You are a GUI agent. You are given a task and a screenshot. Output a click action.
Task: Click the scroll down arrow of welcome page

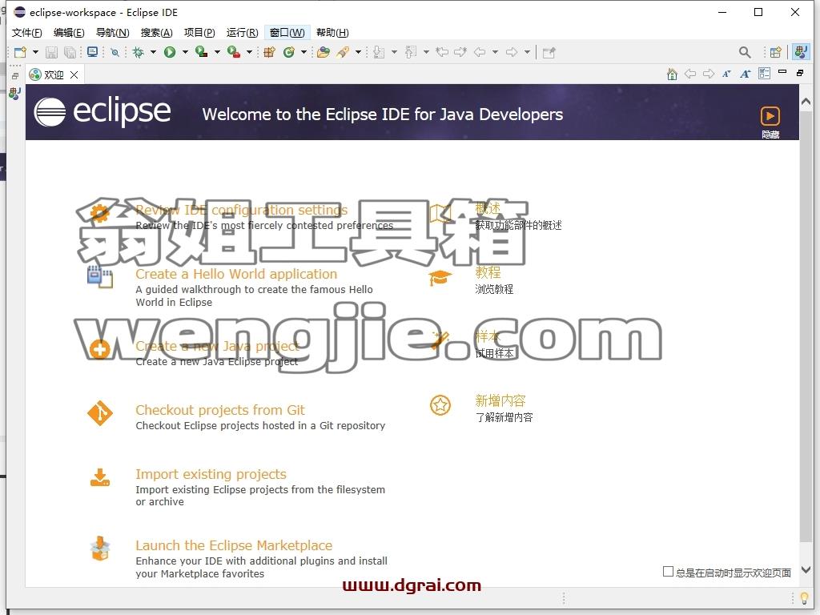pyautogui.click(x=806, y=569)
